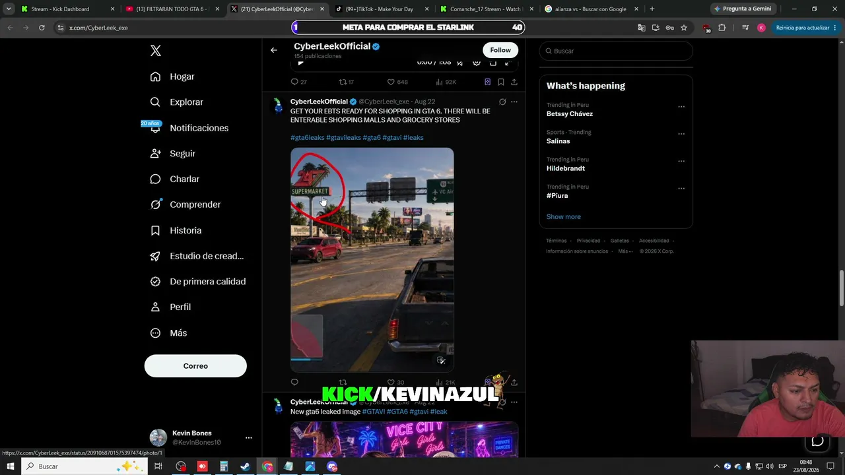845x475 pixels.
Task: Open the Grok icon on the EBTS post
Action: [x=502, y=102]
